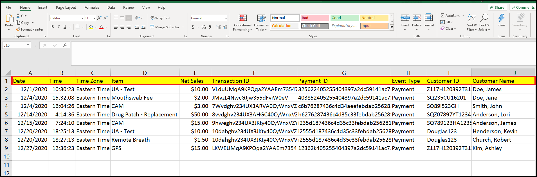Click the Delete cells icon
Screen dimensions: 537x177
click(x=417, y=19)
